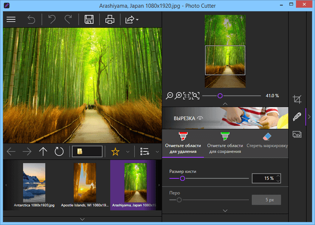Screen dimensions: 315x225
Task: Open the hamburger main menu
Action: [x=11, y=20]
